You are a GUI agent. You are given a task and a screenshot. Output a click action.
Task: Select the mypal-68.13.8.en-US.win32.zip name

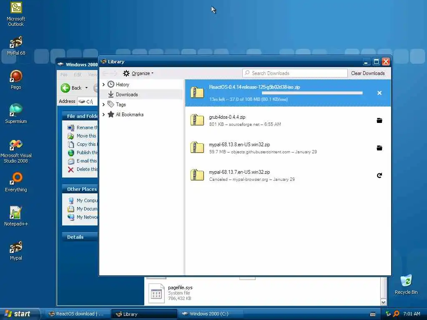(x=239, y=145)
